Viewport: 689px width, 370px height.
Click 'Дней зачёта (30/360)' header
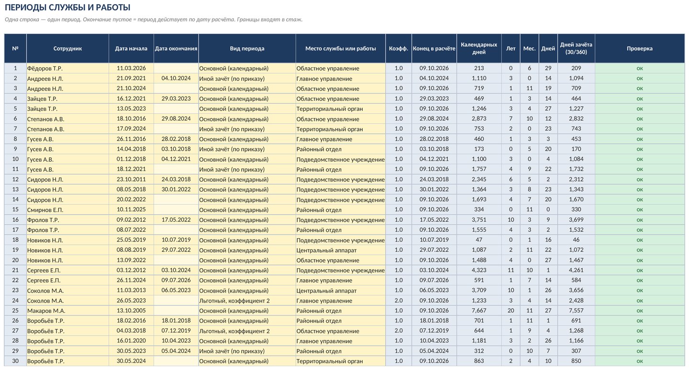[576, 48]
